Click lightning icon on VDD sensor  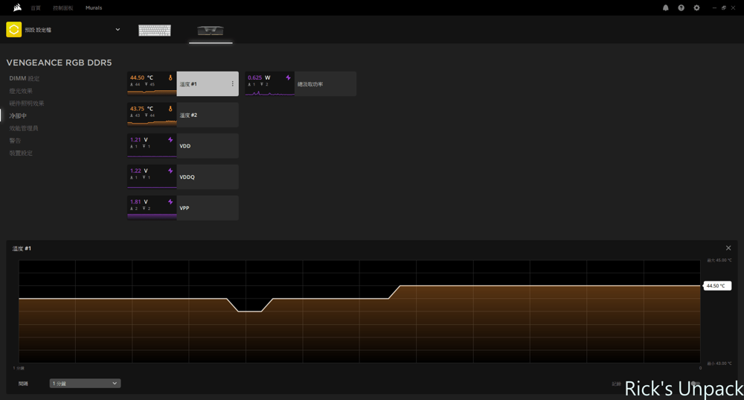tap(170, 140)
